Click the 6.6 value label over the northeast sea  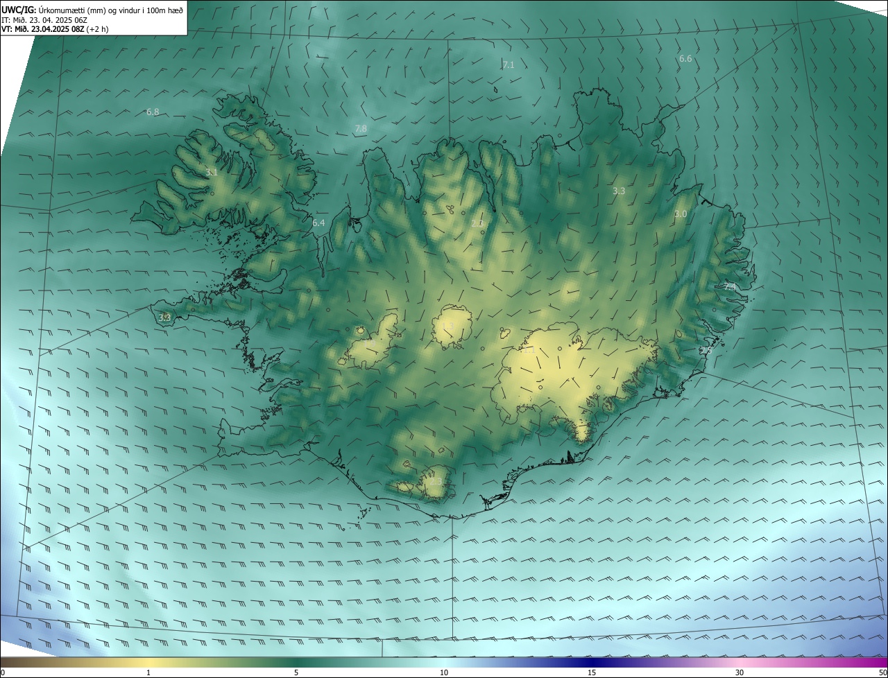(x=685, y=59)
